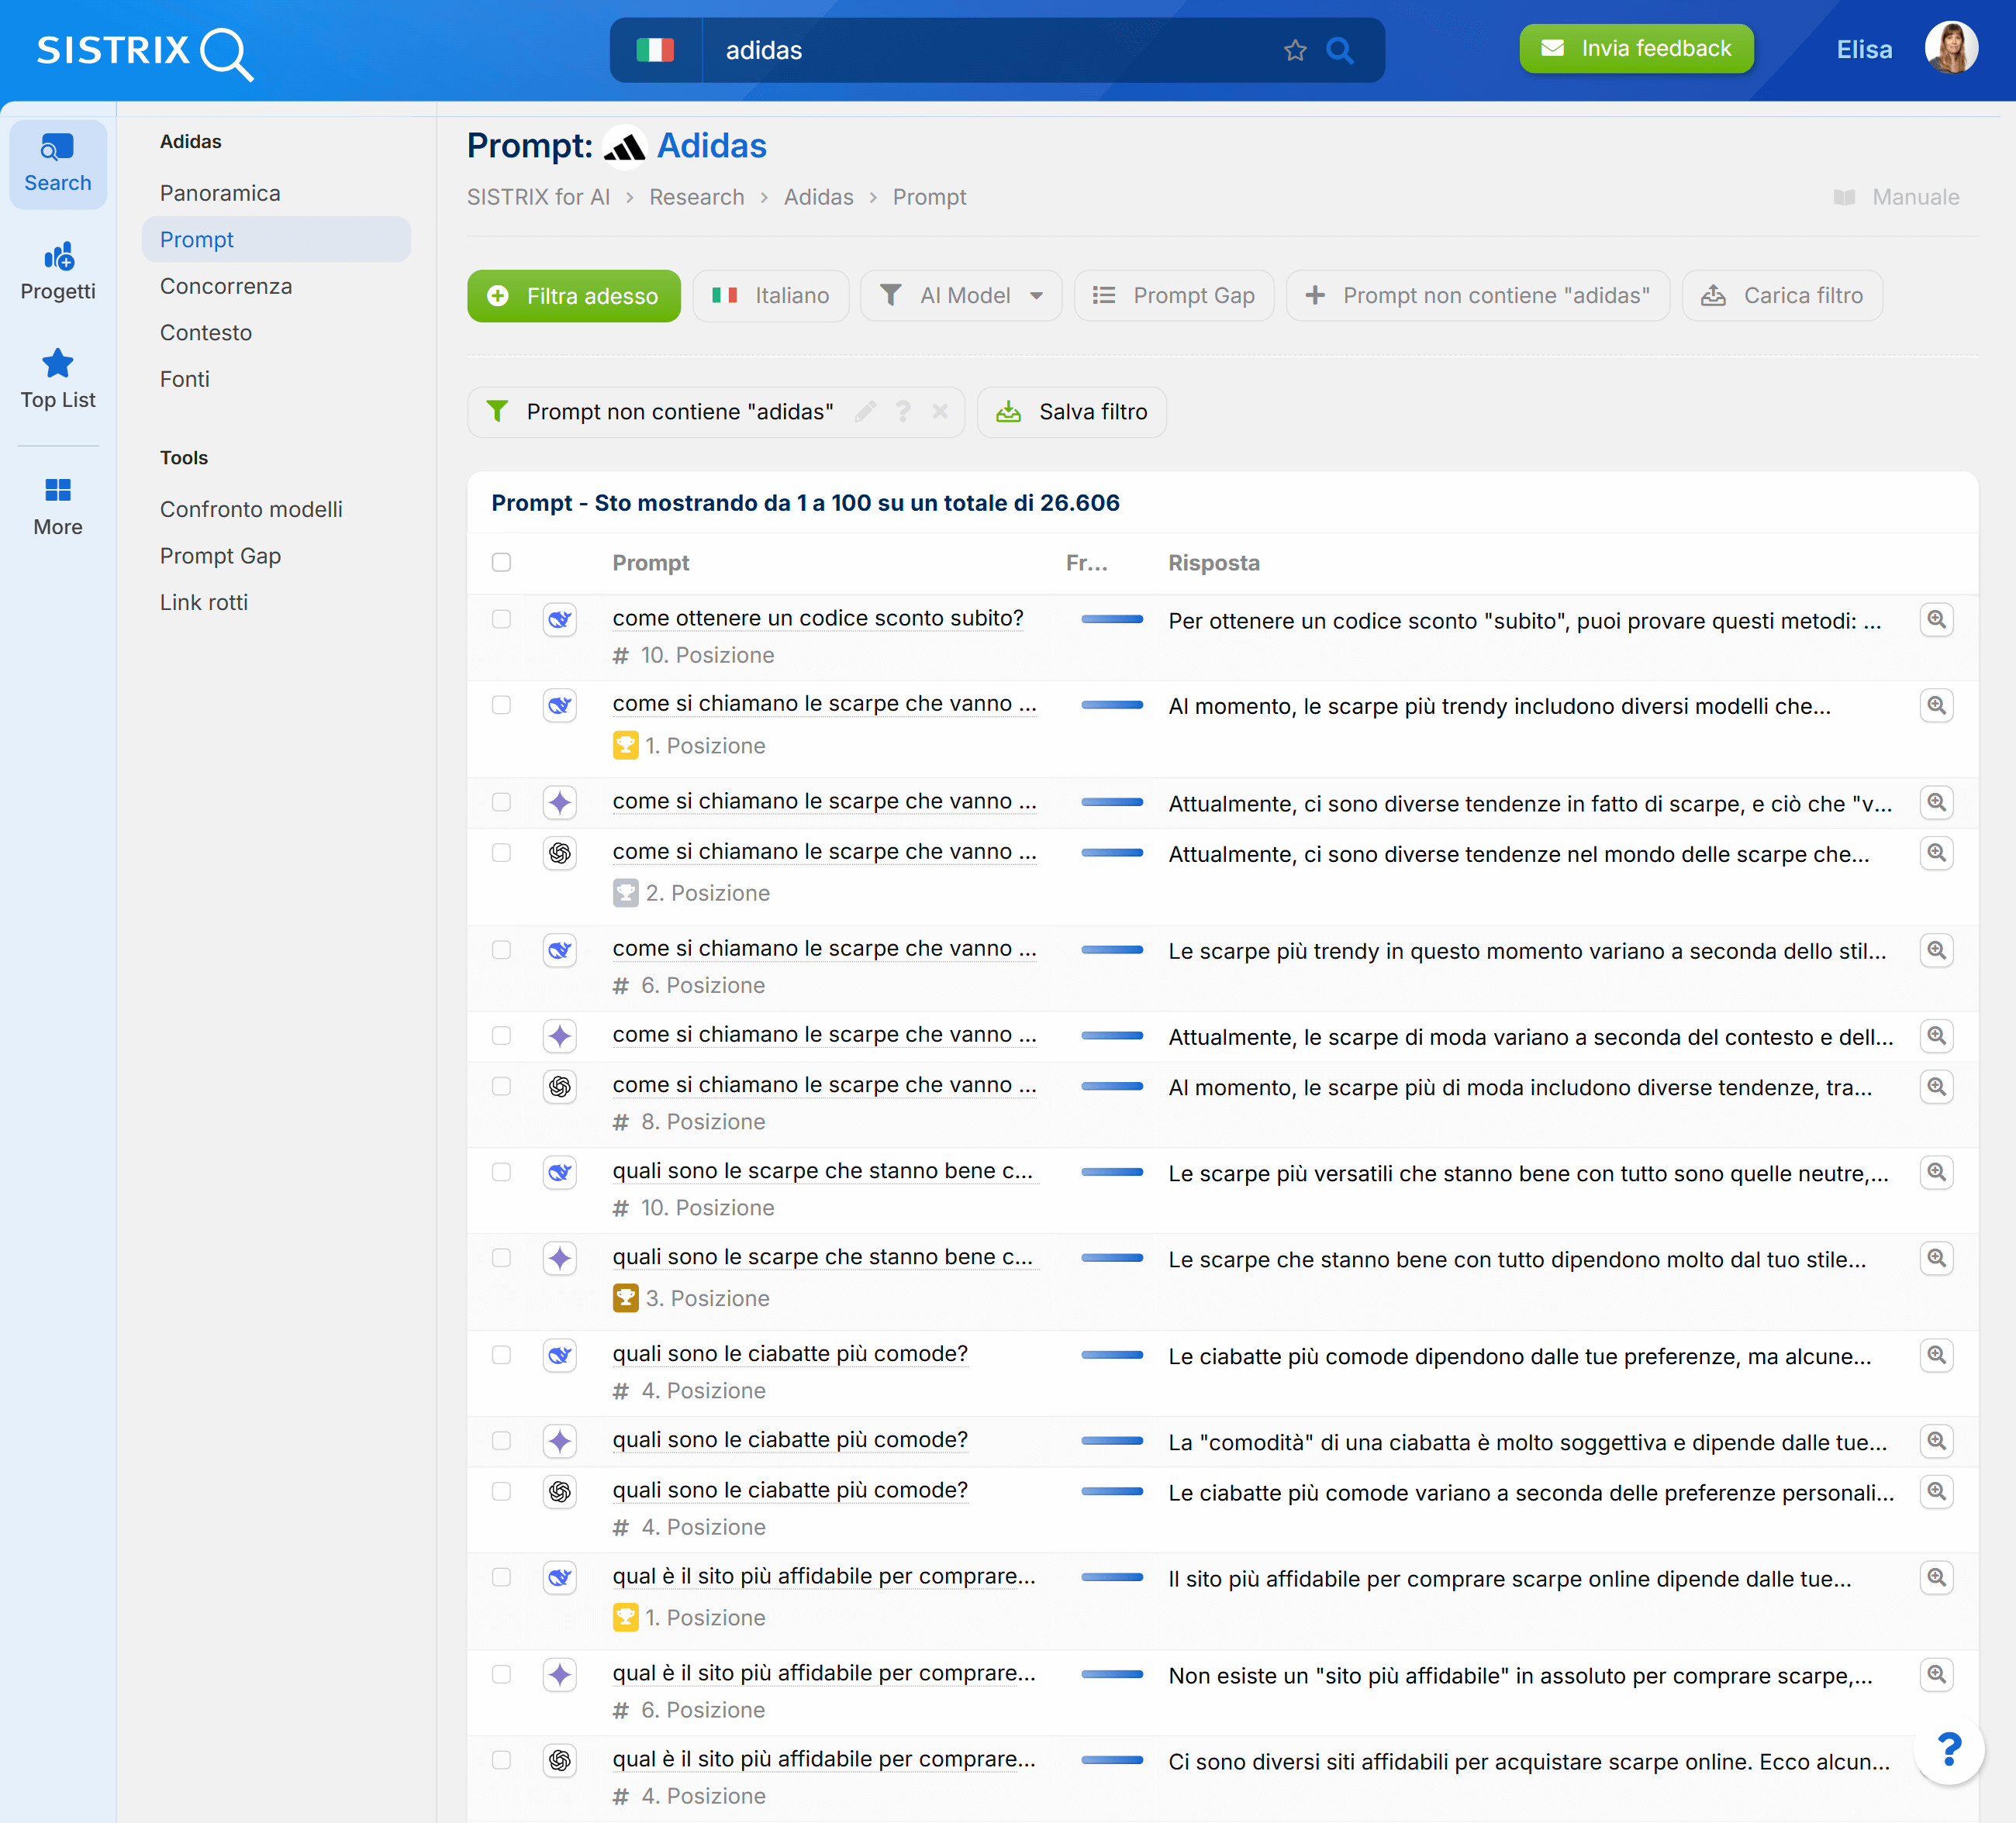Image resolution: width=2016 pixels, height=1823 pixels.
Task: Click the Top List star icon in sidebar
Action: coord(58,364)
